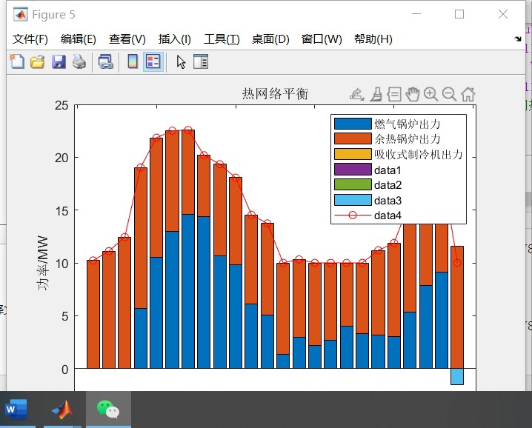Click the negative light blue bar segment
This screenshot has height=428, width=532.
(457, 376)
